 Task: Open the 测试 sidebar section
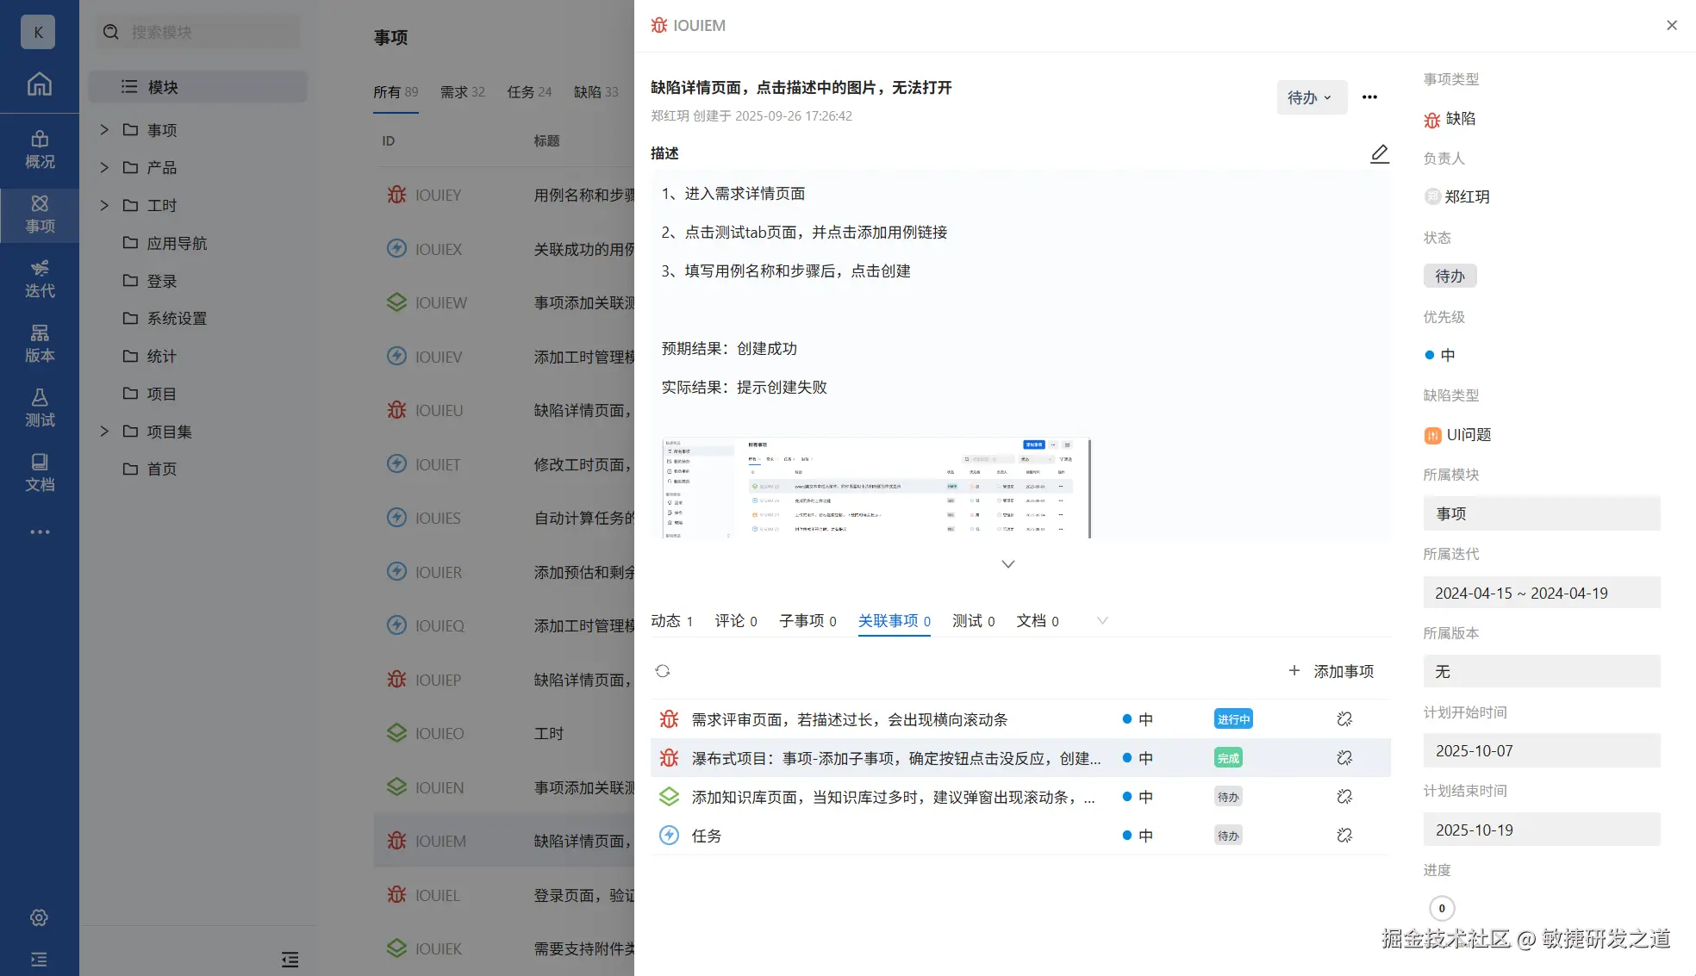[x=40, y=407]
